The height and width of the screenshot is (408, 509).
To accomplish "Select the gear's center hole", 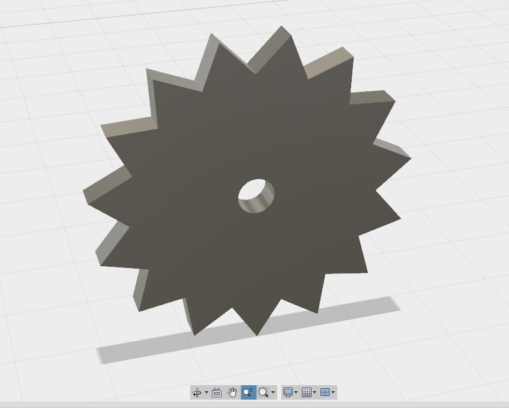I will point(256,196).
